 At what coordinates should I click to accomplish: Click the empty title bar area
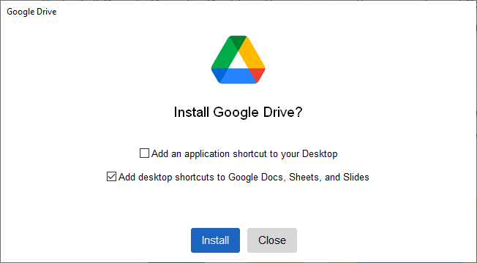point(265,12)
